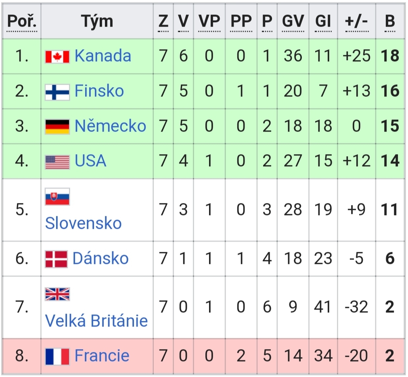Click the GV column header abbreviation
Screen dimensions: 408x377
(293, 21)
